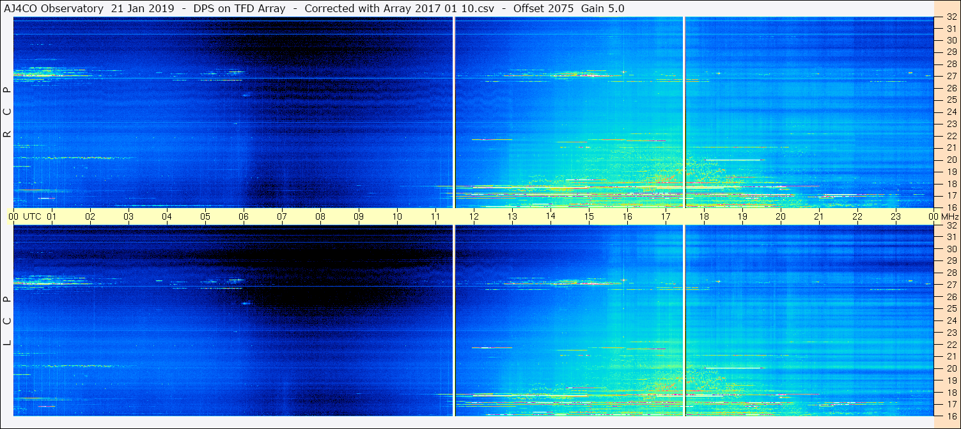Image resolution: width=961 pixels, height=429 pixels.
Task: Click the RCP panel side label
Action: pos(7,112)
